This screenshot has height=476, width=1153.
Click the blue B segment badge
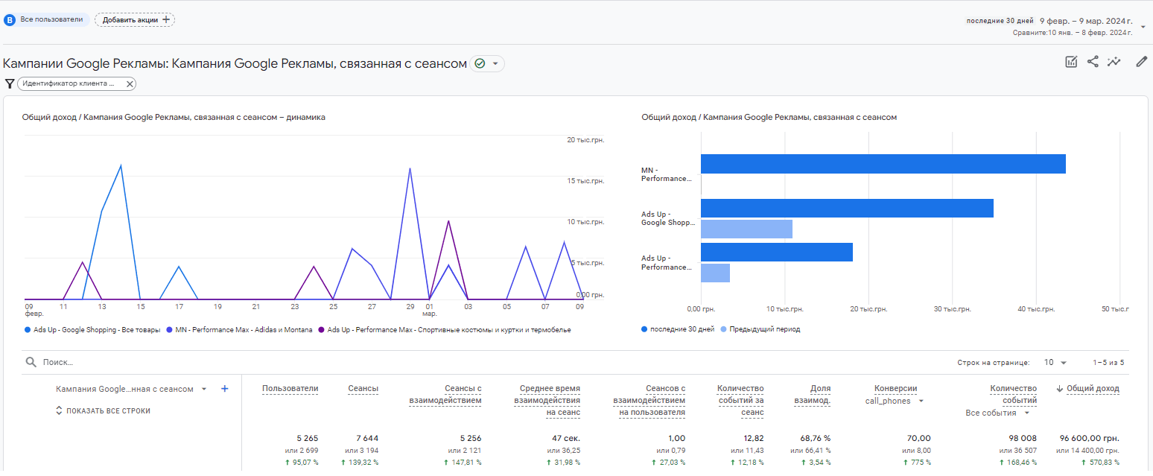click(x=10, y=20)
